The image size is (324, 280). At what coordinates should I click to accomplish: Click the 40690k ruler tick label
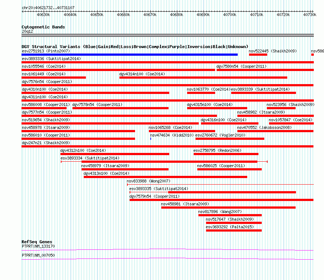coord(203,15)
